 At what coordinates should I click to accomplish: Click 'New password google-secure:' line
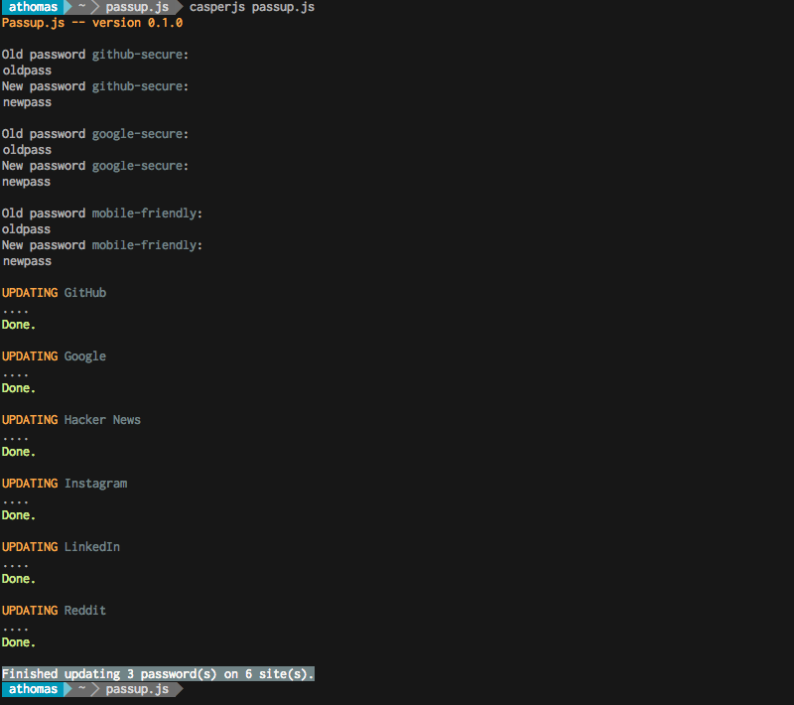pos(95,166)
